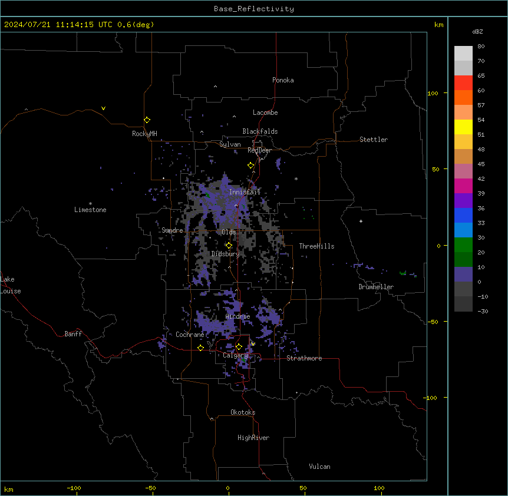
Task: Select the Banff label
Action: point(73,334)
